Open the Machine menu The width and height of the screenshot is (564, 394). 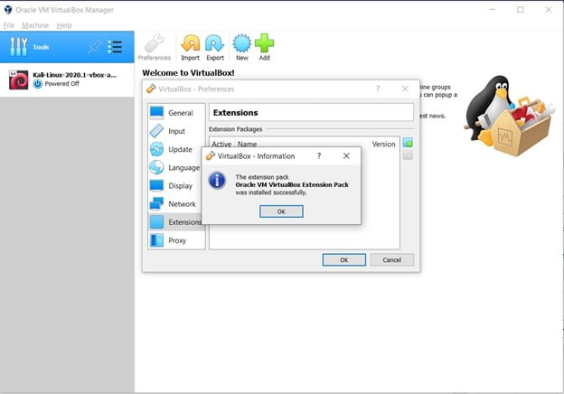coord(35,25)
